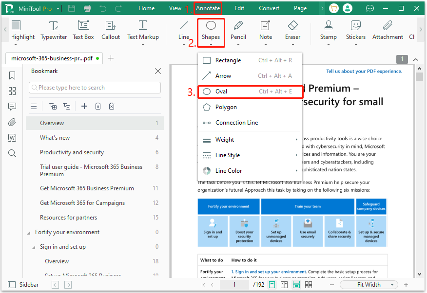
Task: Open the Bookmark sidebar panel icon
Action: tap(12, 75)
